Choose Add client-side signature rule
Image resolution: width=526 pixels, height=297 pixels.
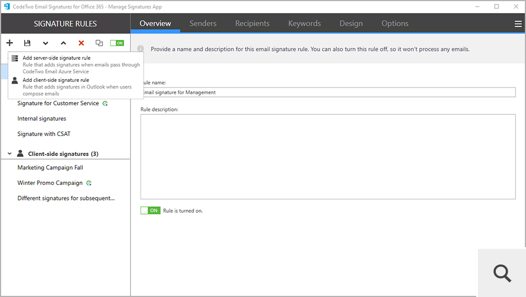tap(76, 87)
